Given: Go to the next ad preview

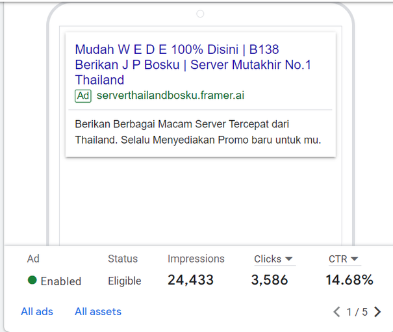Looking at the screenshot, I should point(378,313).
